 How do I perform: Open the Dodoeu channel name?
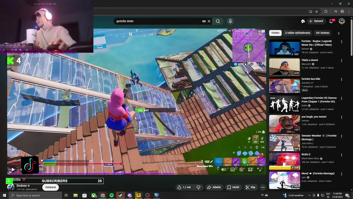(x=22, y=185)
